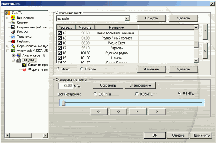Toggle checkbox for program 18 Русское радио
The image size is (216, 143).
(60, 53)
